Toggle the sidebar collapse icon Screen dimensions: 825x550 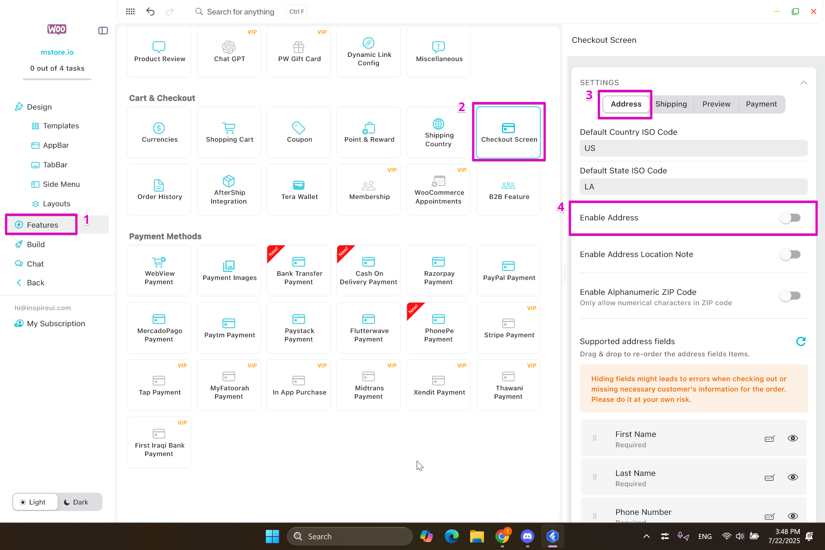tap(103, 31)
